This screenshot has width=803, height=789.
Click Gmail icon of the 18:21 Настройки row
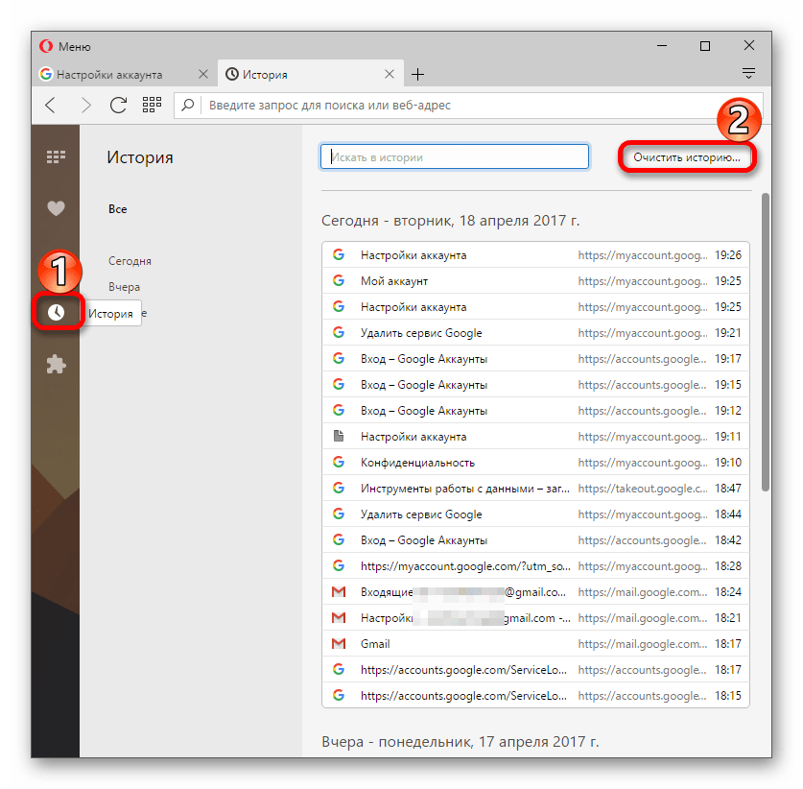coord(339,618)
